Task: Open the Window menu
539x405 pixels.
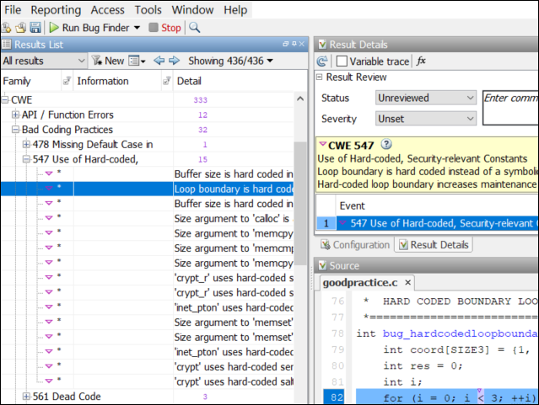Action: (x=192, y=10)
